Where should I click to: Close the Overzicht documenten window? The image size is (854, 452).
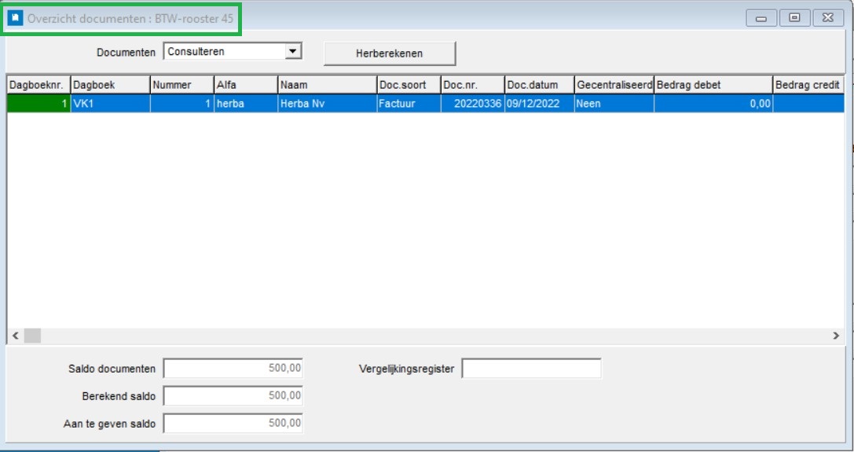[828, 18]
